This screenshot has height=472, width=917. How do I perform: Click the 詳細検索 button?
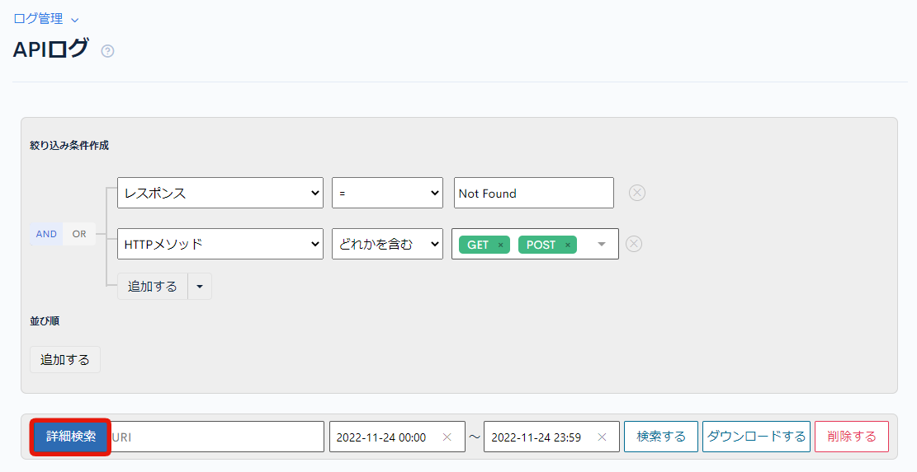tap(71, 437)
